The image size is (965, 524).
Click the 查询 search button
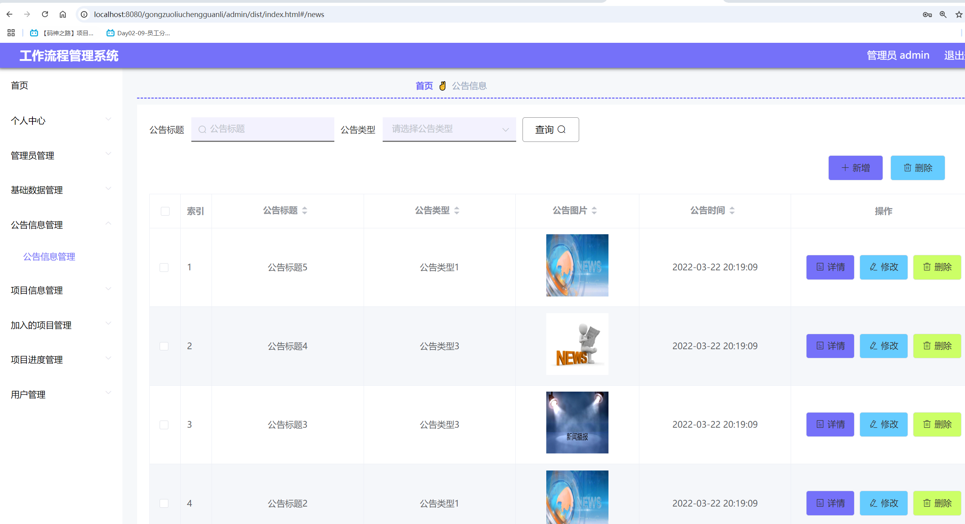click(551, 129)
